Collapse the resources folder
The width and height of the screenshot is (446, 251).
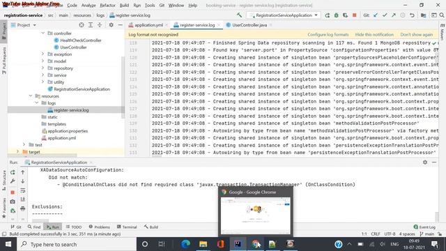pos(31,96)
